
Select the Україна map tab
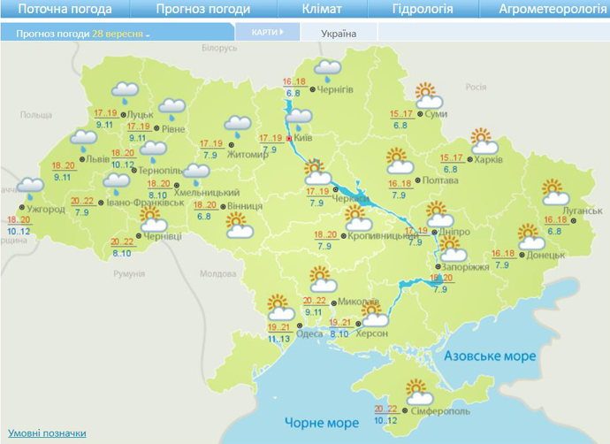tap(339, 33)
